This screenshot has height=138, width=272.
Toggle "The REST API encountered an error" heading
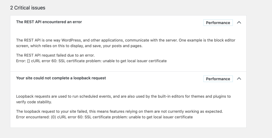click(x=49, y=22)
